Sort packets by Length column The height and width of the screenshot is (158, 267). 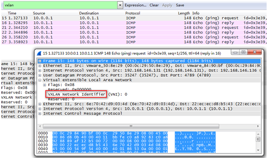[x=184, y=13]
